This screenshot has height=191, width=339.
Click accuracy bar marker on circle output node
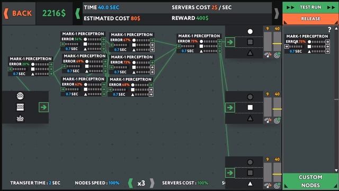point(277,44)
